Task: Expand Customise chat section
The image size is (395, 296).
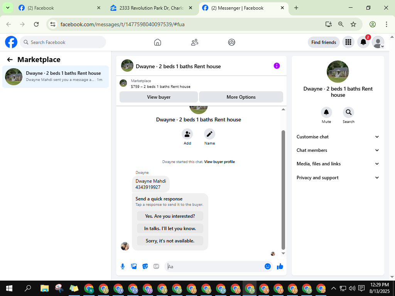Action: pos(338,137)
